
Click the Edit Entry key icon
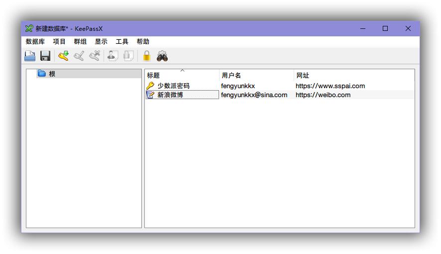(x=79, y=56)
